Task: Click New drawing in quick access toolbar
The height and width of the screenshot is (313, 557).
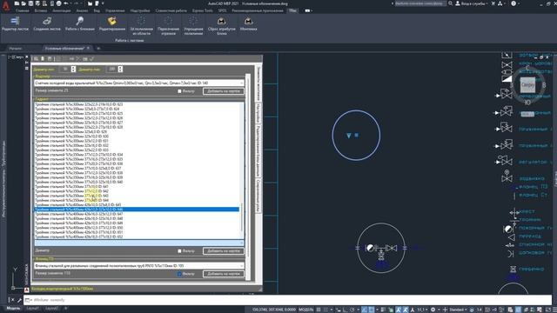Action: pos(17,3)
